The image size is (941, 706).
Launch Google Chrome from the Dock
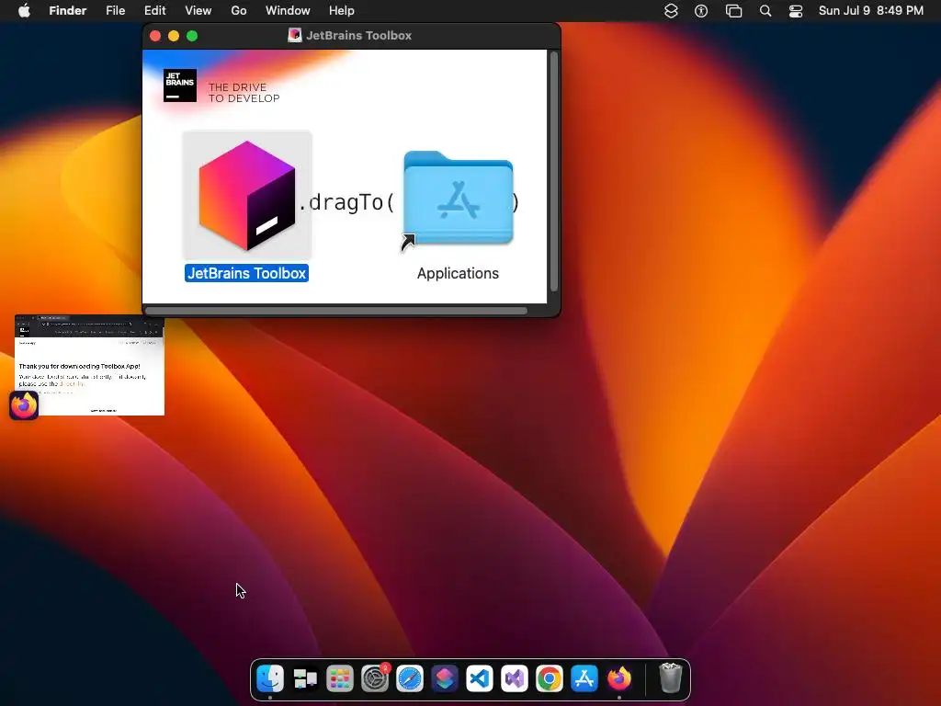click(x=550, y=679)
